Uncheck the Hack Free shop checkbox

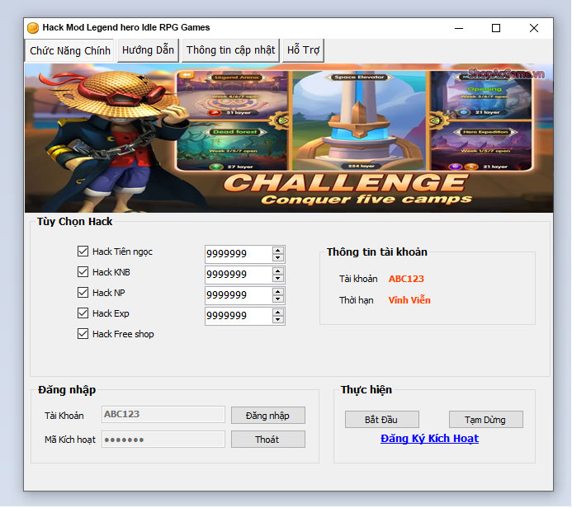[x=83, y=334]
